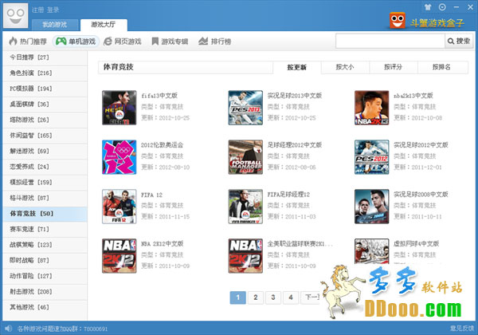This screenshot has height=335, width=478.
Task: Go to page 2
Action: 256,298
